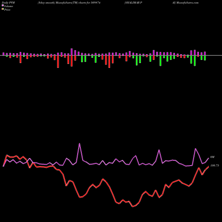Select the Volume legend label

coord(8,6)
